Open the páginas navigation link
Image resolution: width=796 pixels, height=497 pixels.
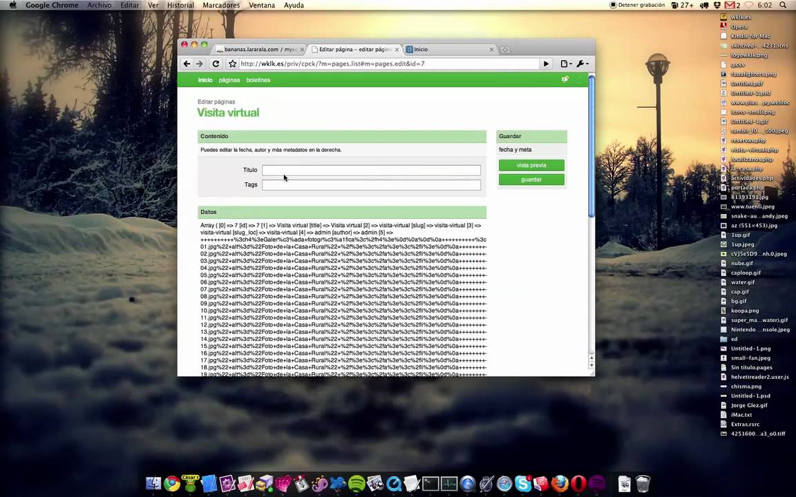click(229, 80)
